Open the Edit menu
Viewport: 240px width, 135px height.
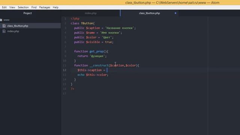point(4,7)
